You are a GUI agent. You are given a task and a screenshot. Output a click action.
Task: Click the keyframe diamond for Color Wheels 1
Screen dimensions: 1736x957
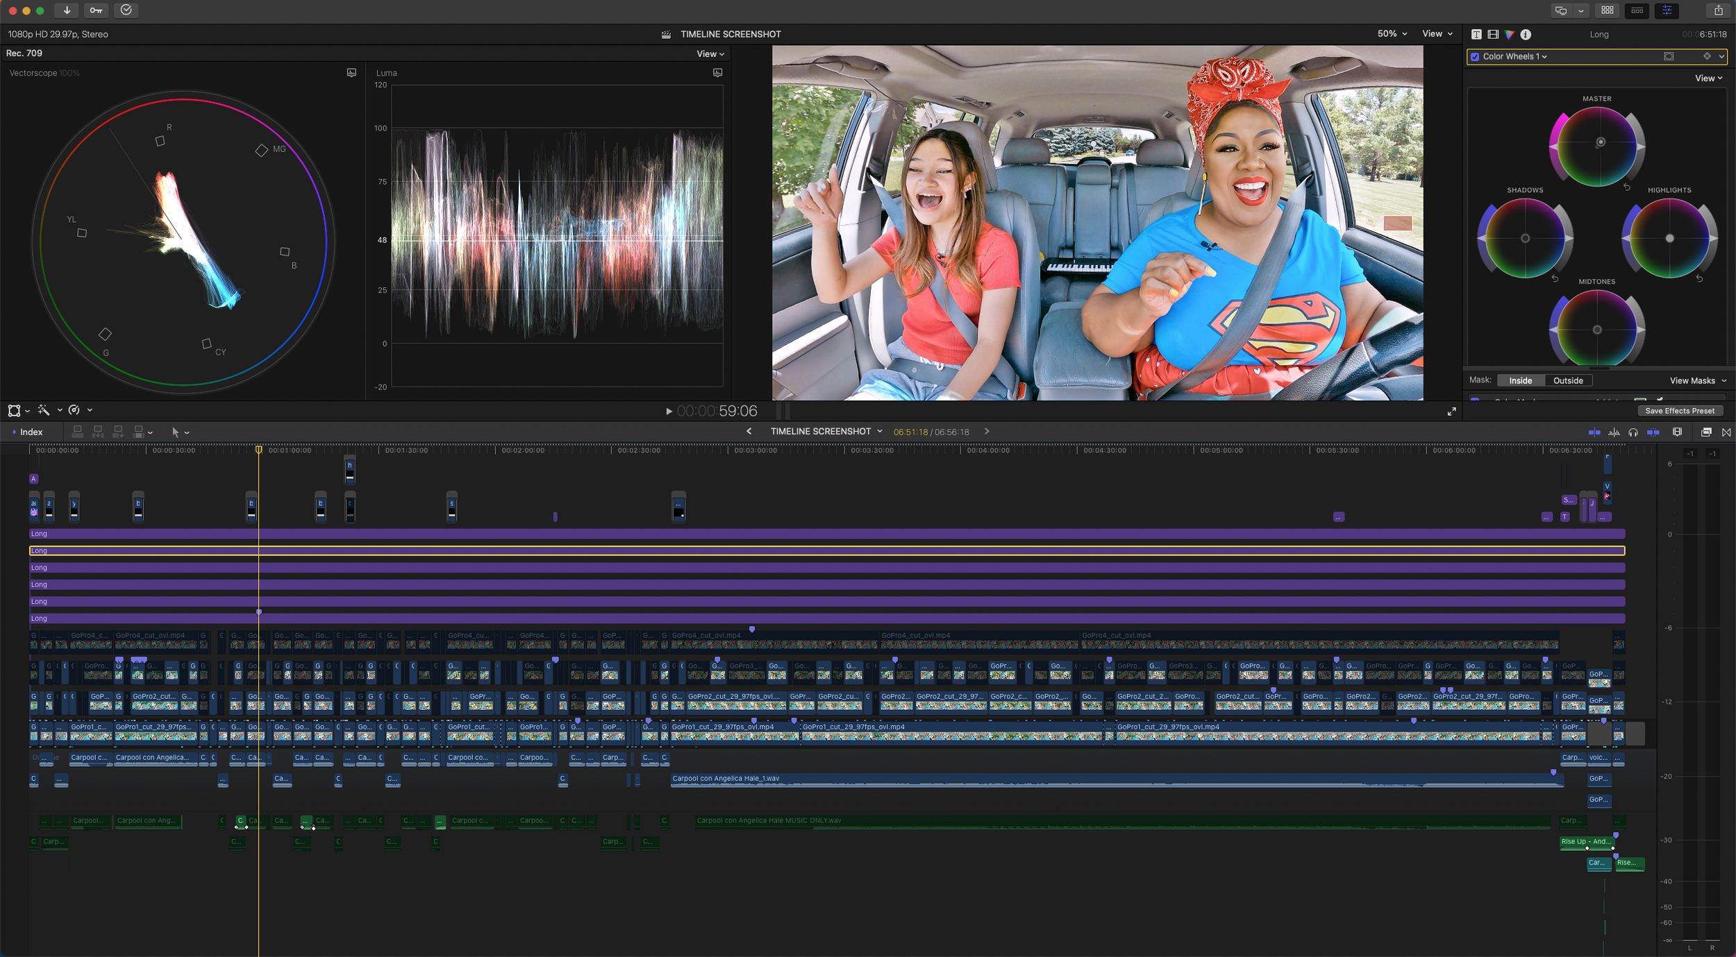(1707, 56)
